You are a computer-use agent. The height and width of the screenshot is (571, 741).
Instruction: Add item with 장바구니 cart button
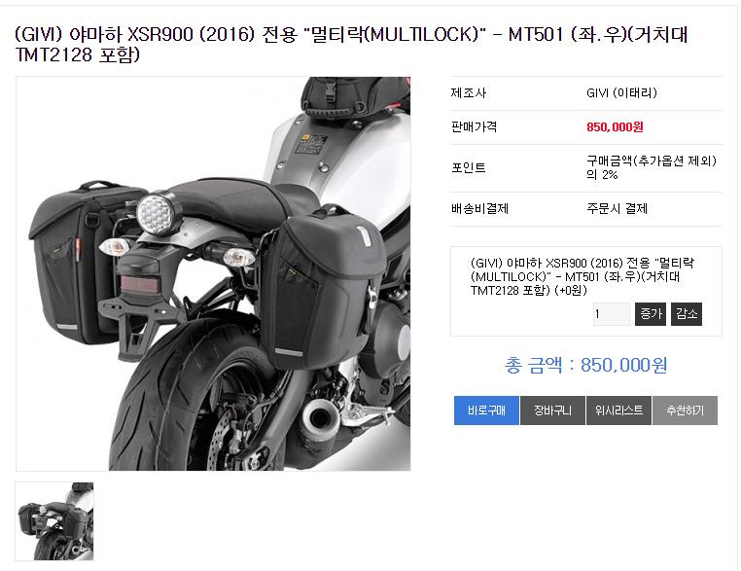point(552,410)
